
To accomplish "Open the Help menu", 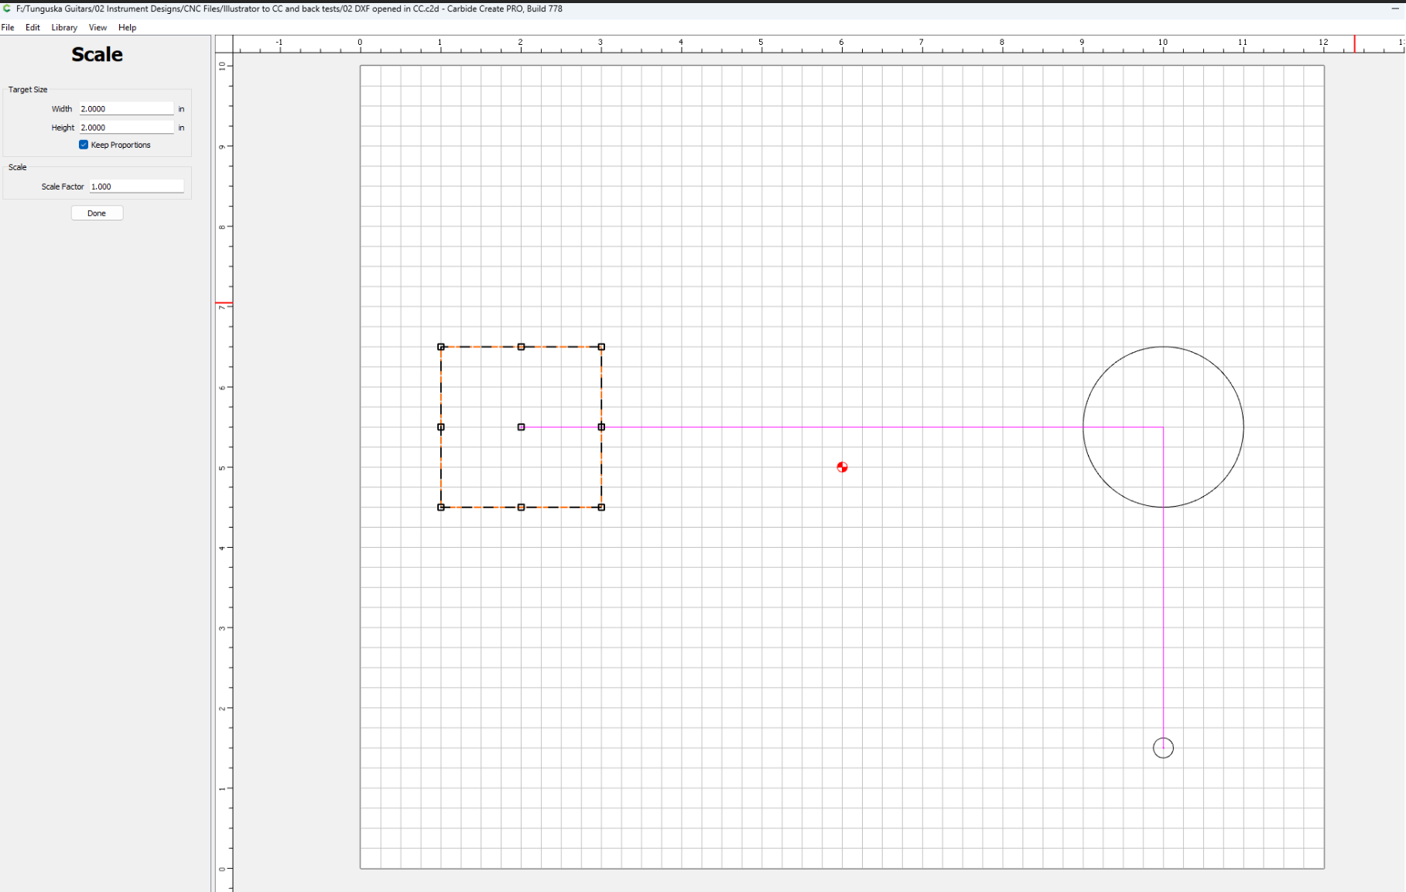I will [x=127, y=27].
